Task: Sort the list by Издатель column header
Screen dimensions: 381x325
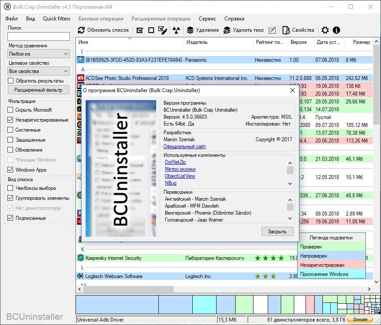Action: point(218,42)
